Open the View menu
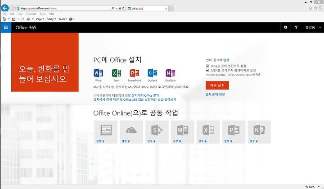 [20, 14]
